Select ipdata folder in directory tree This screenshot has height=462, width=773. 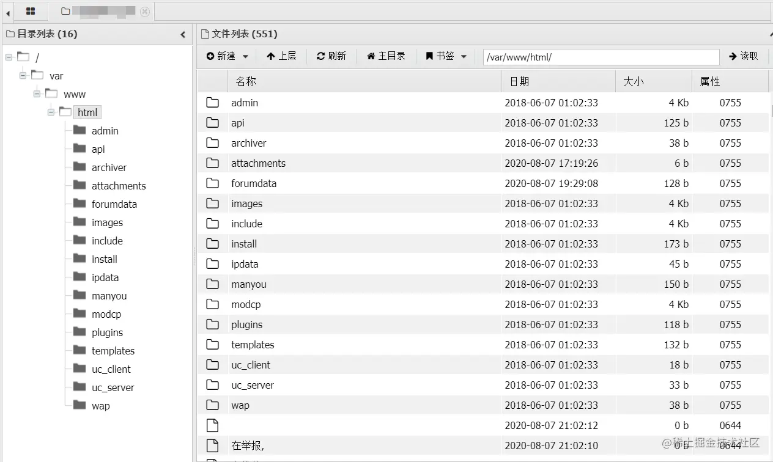click(x=105, y=277)
